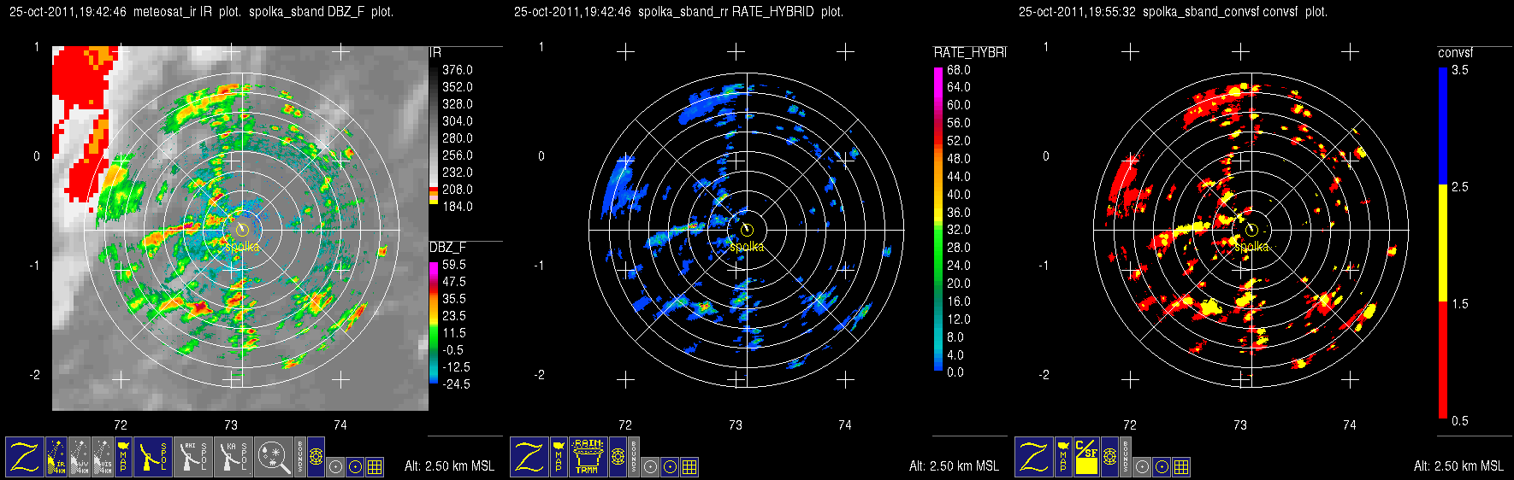Screen dimensions: 1514x480
Task: Click the -24.5 value on the DBZ_F scale
Action: (x=456, y=384)
